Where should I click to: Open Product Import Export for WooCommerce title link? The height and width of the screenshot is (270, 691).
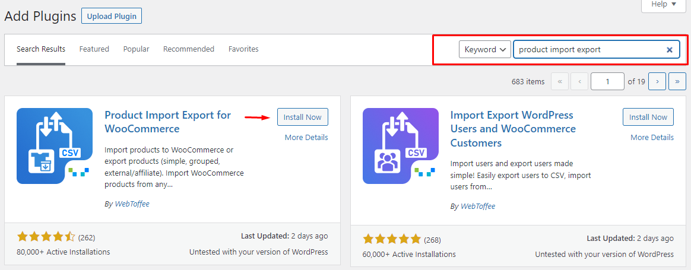[x=167, y=122]
